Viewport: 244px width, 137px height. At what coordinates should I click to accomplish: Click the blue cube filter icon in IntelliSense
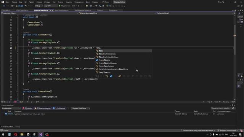[x=111, y=76]
